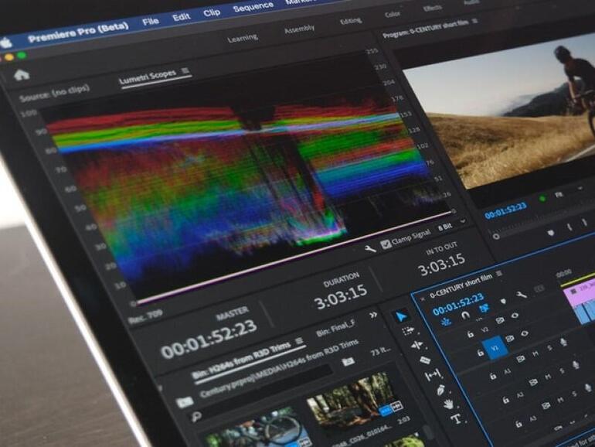Hide track V2 with the eye icon
Viewport: 595px width, 447px height.
(514, 316)
